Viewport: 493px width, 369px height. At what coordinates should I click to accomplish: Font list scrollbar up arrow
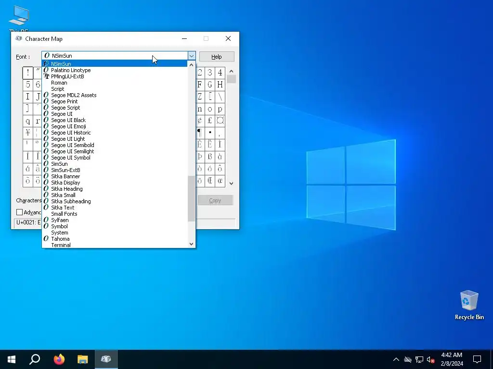pyautogui.click(x=191, y=65)
